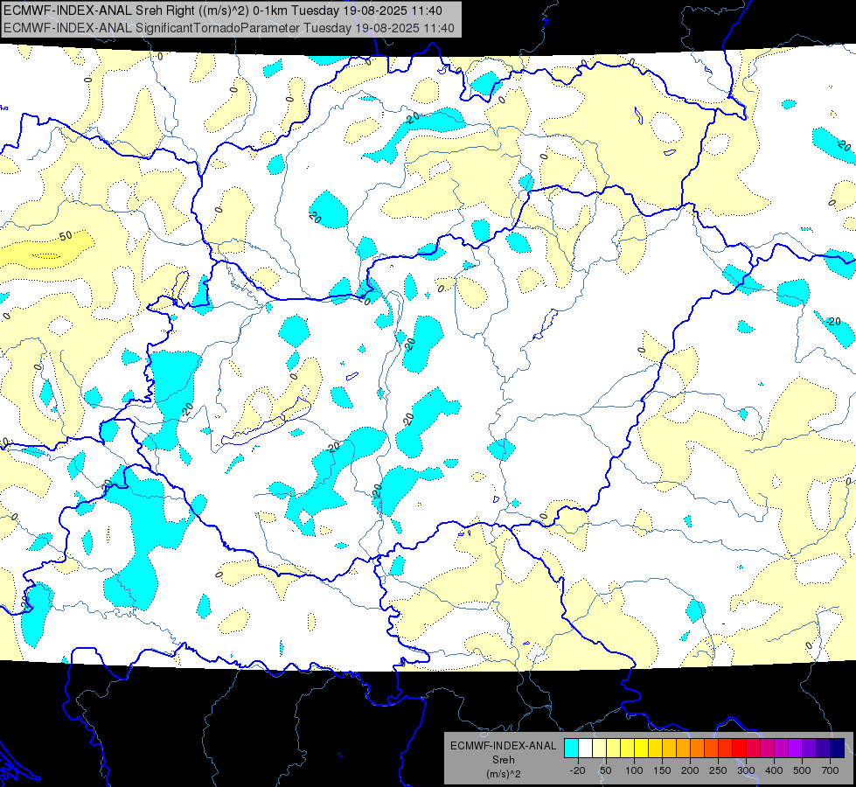This screenshot has width=856, height=787.
Task: Click the white swatch in the legend
Action: coord(585,748)
